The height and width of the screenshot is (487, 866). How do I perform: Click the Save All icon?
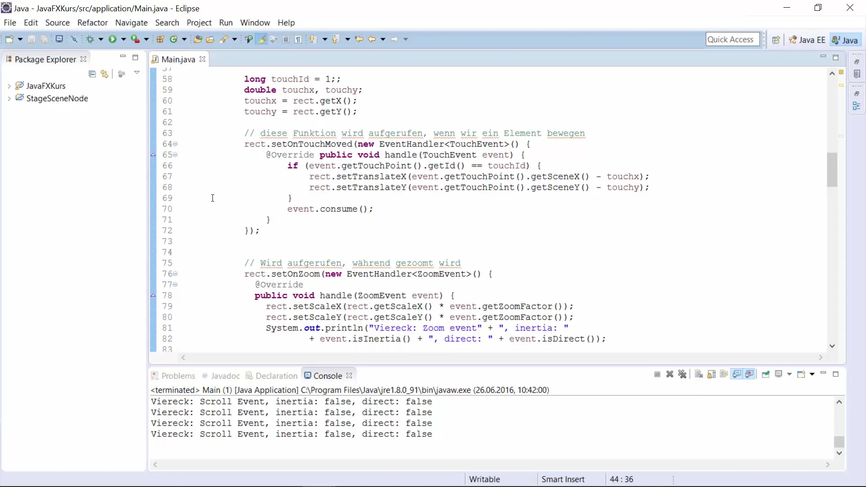coord(44,39)
